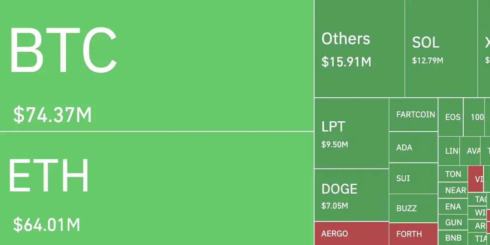This screenshot has width=490, height=245.
Task: Select the LPT $9.50M tile
Action: [351, 133]
